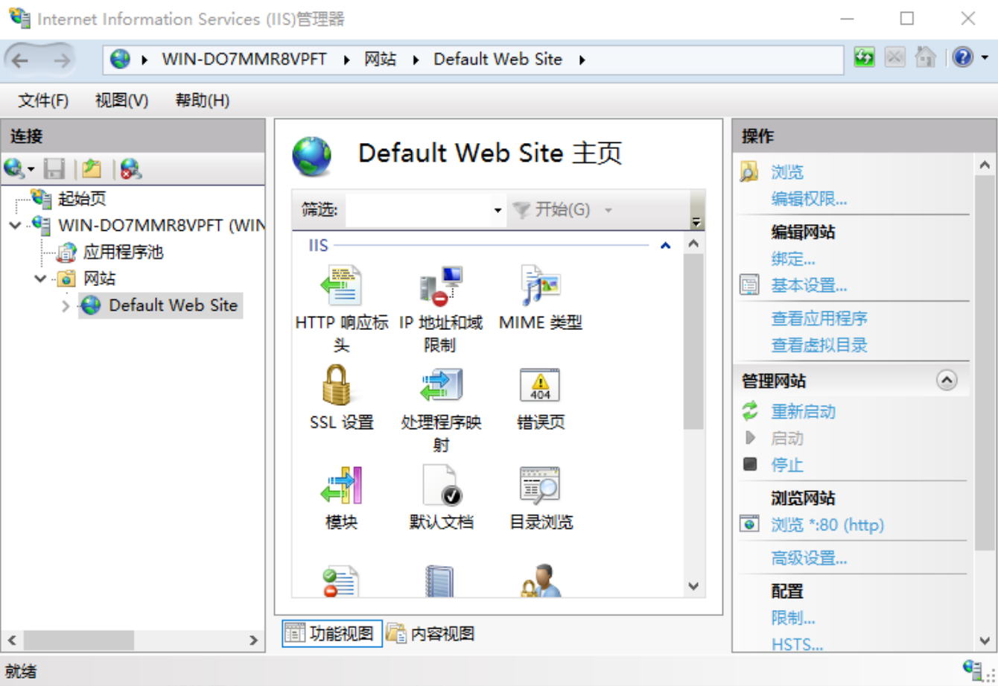Click the green restart icon beside 重新启动
This screenshot has height=686, width=998.
tap(749, 411)
